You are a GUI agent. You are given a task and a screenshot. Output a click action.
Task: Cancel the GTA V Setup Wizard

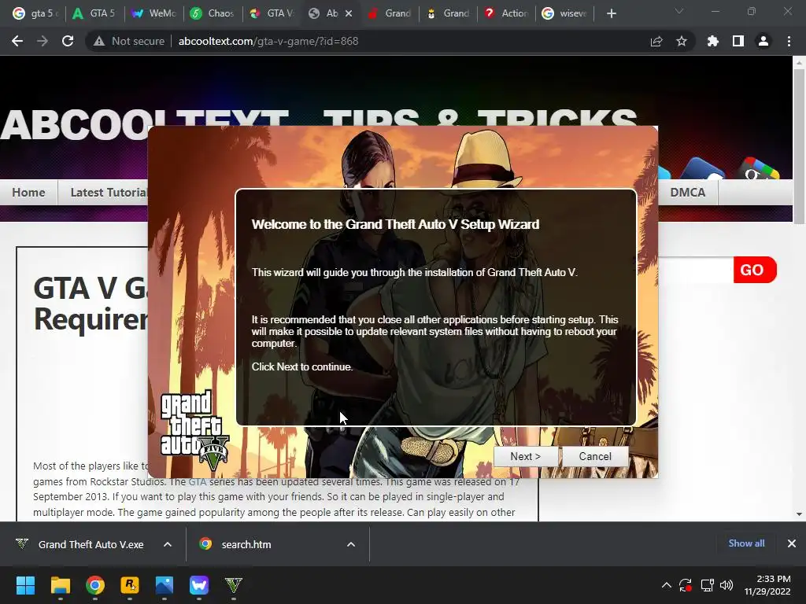595,456
